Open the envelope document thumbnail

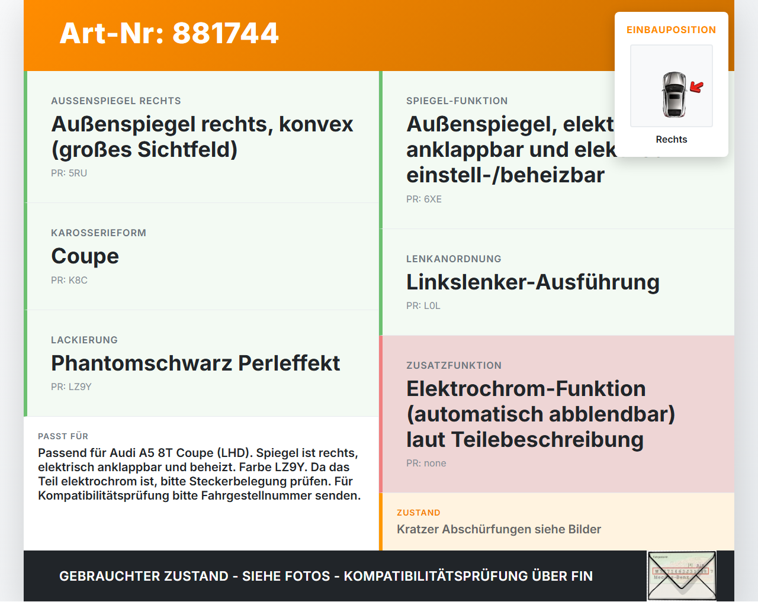click(x=682, y=576)
